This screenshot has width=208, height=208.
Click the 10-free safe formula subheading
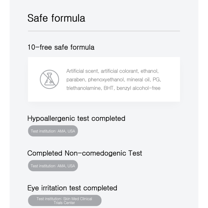(x=61, y=47)
